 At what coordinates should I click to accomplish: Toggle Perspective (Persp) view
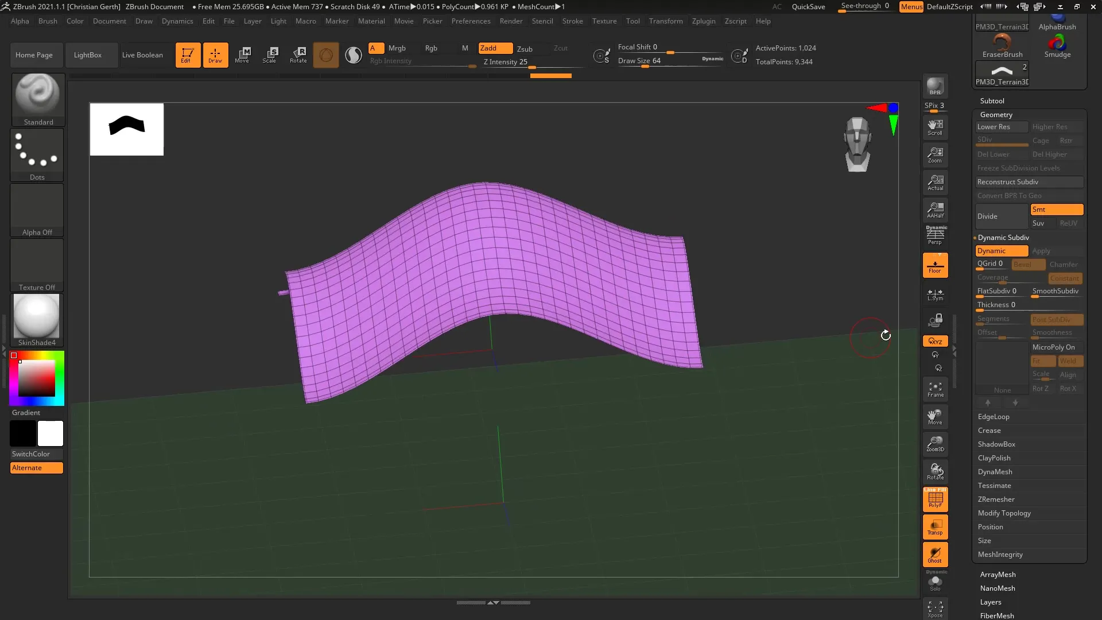935,235
